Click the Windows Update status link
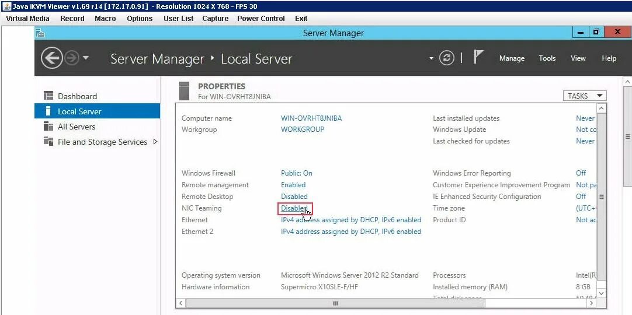Image resolution: width=632 pixels, height=315 pixels. pyautogui.click(x=586, y=129)
